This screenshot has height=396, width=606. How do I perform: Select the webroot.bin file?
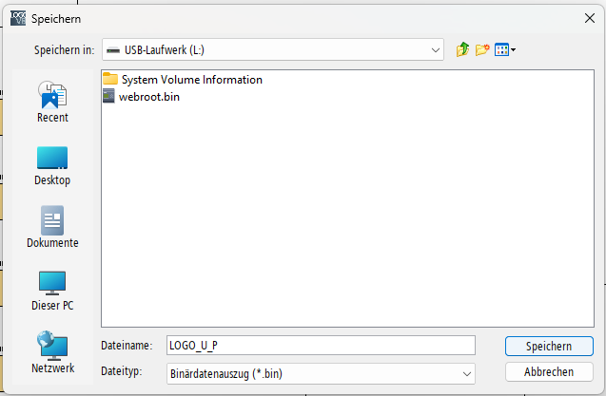coord(148,96)
